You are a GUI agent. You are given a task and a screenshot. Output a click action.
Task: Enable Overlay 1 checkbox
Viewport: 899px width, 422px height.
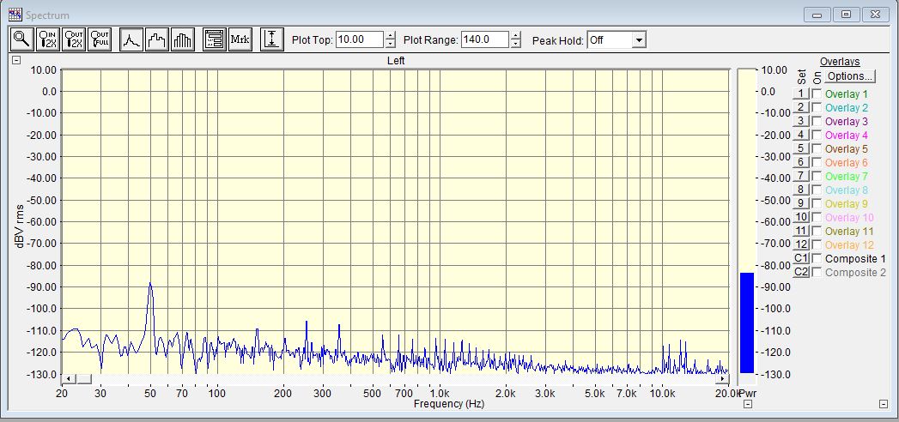pyautogui.click(x=817, y=93)
